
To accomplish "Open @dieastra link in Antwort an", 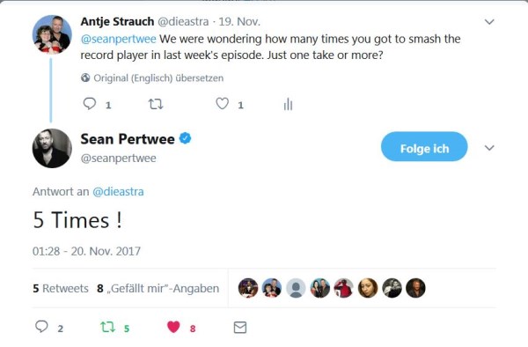I will click(118, 192).
